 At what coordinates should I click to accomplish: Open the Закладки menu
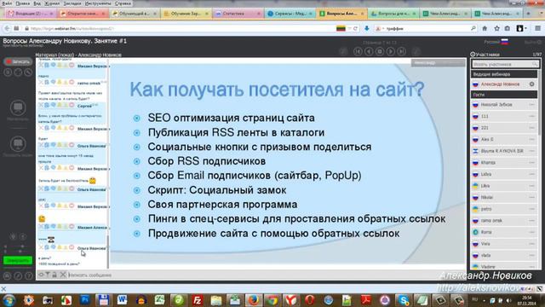(72, 3)
